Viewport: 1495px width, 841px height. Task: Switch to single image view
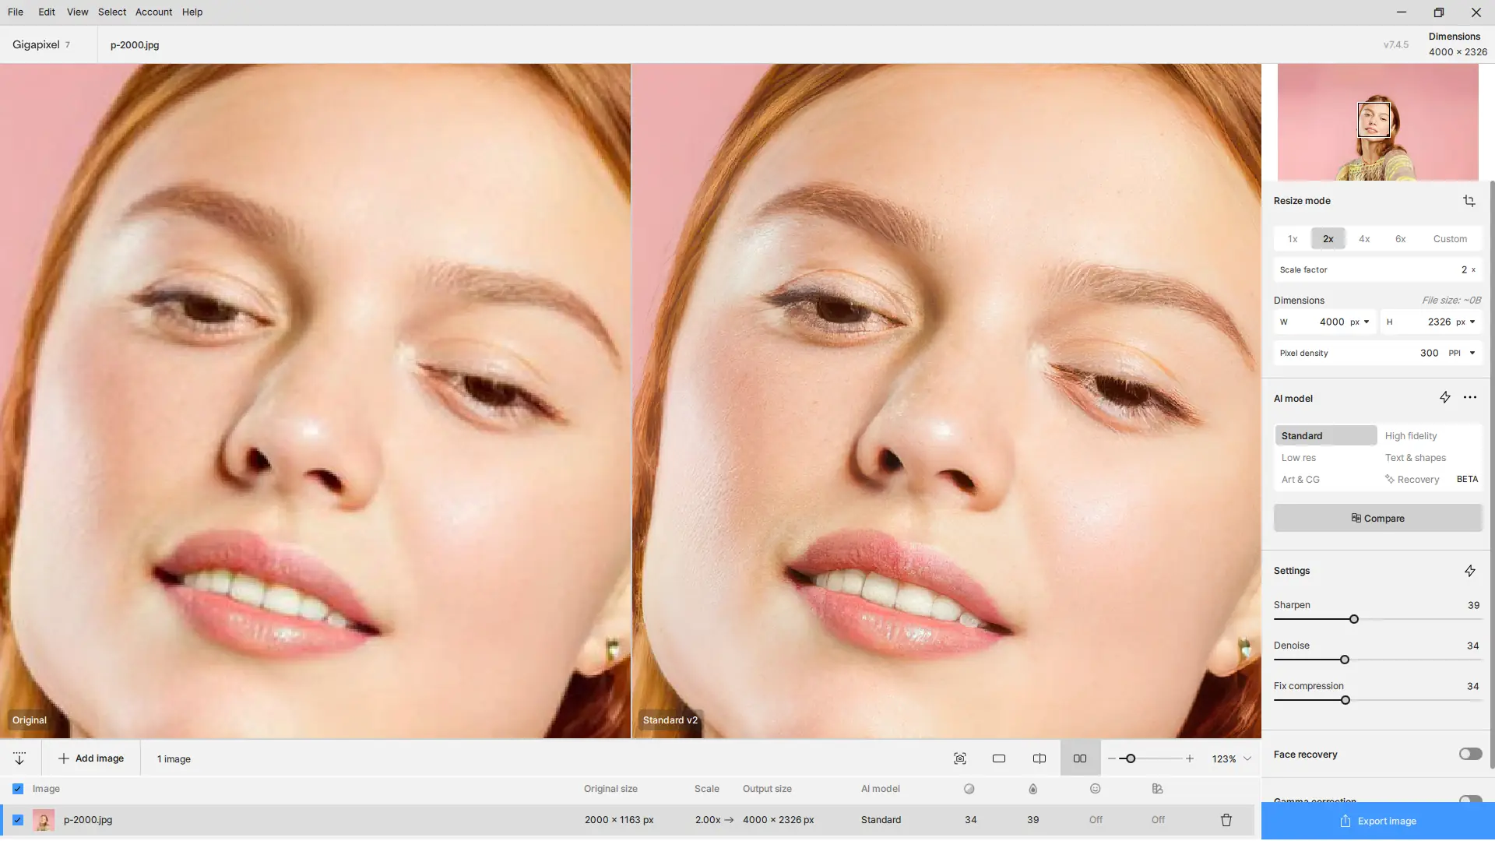pyautogui.click(x=999, y=758)
